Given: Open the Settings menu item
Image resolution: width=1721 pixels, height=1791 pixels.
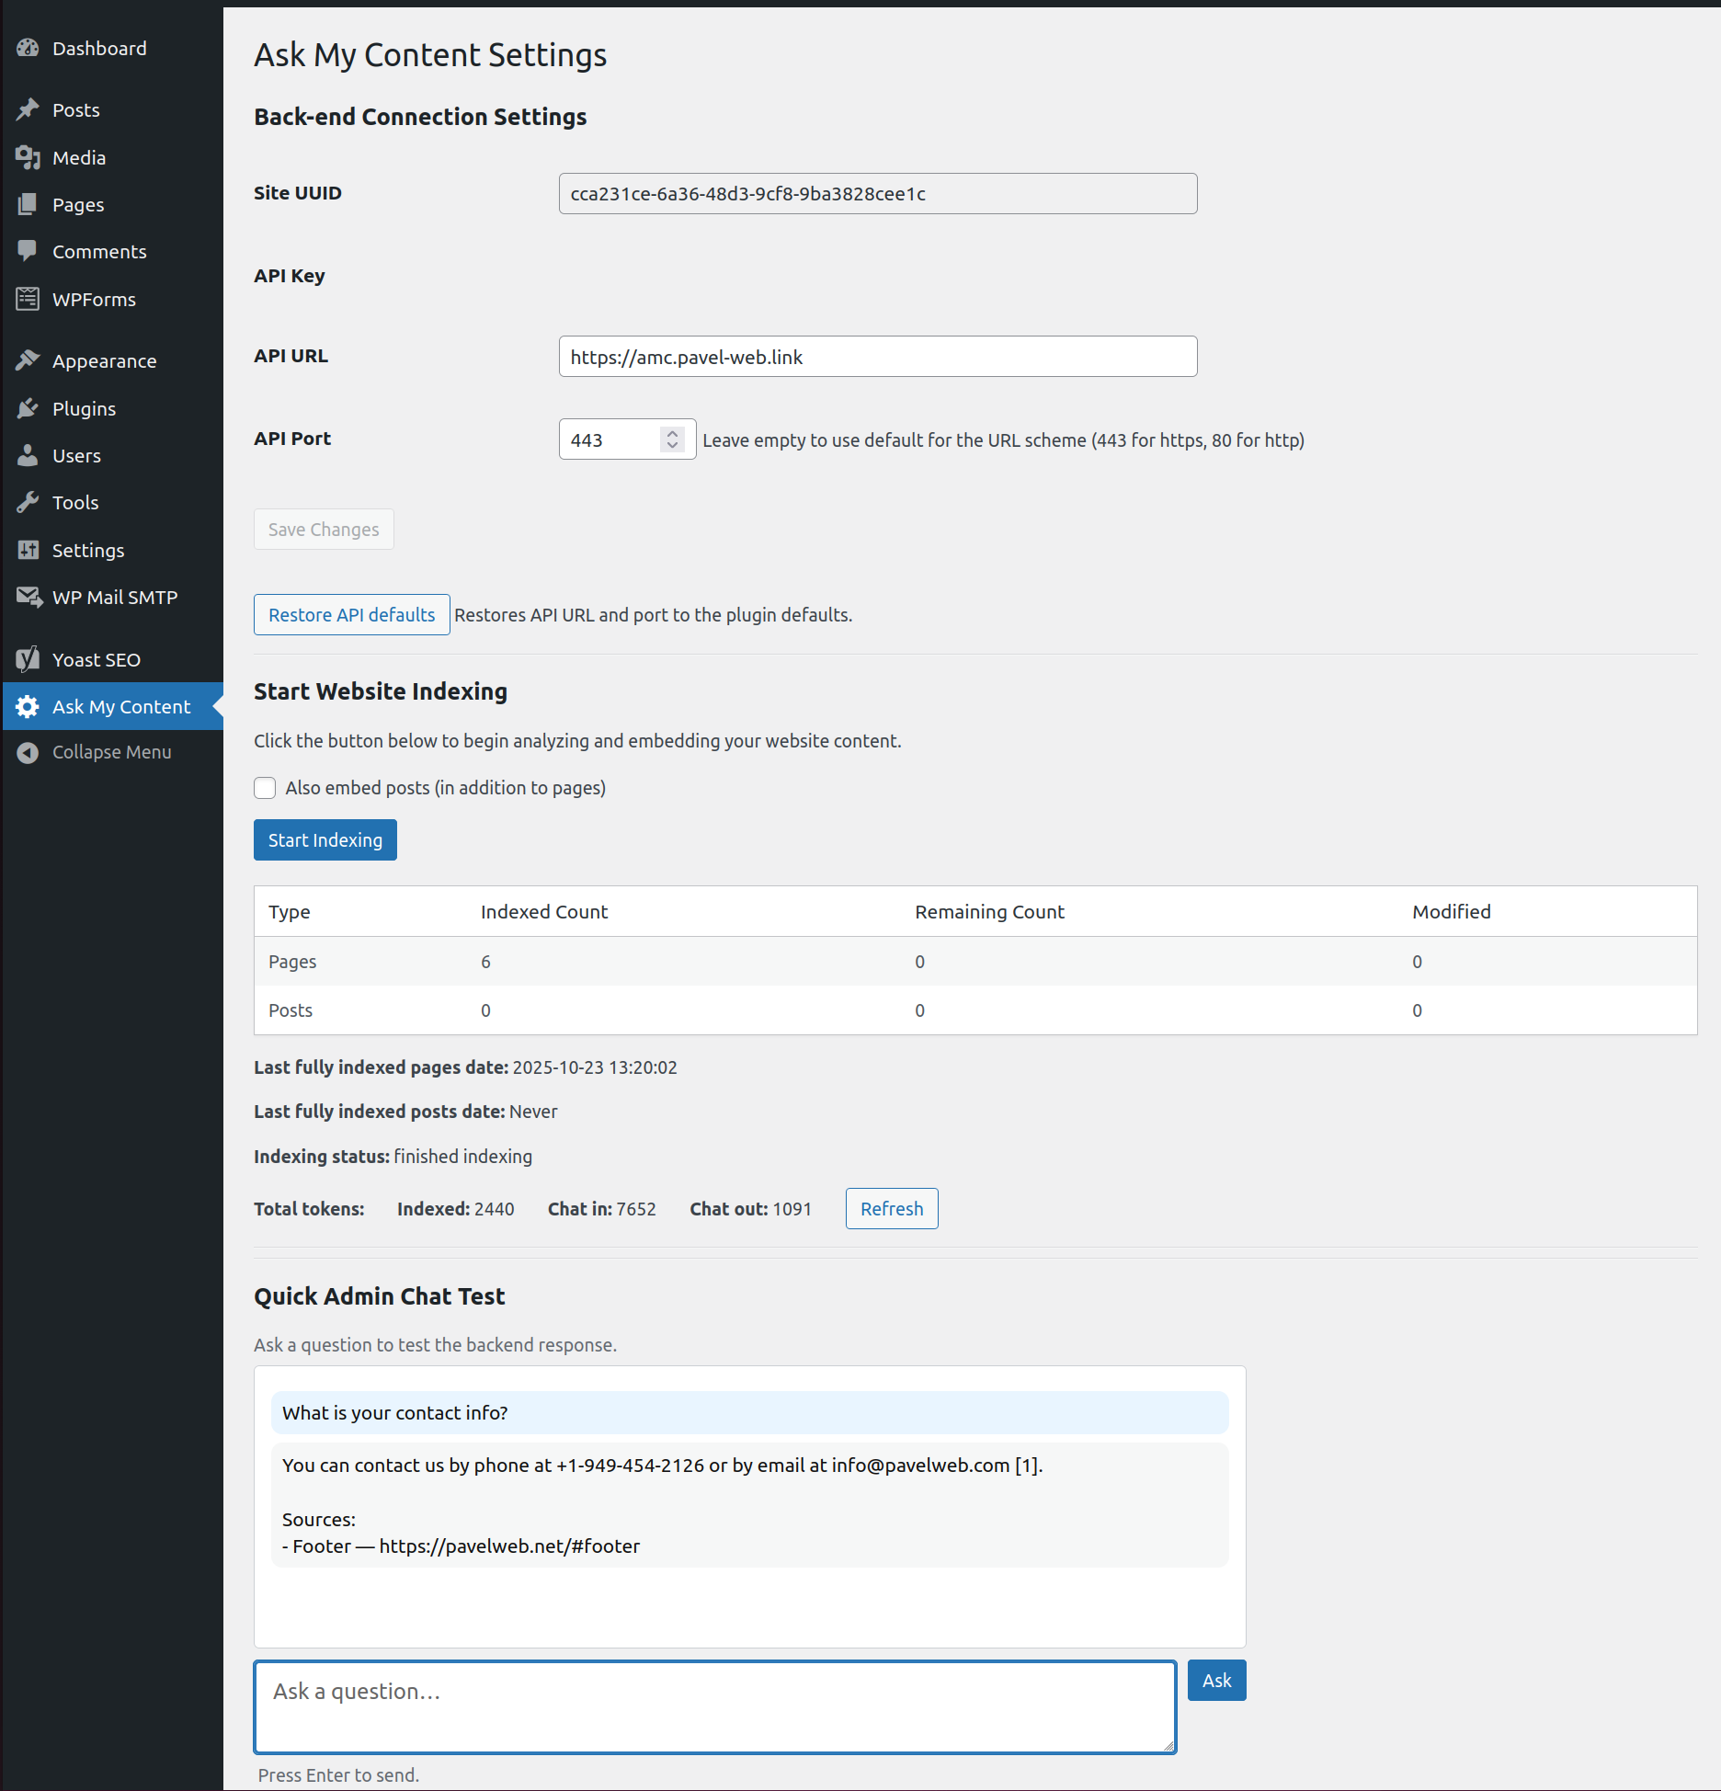Looking at the screenshot, I should (27, 550).
